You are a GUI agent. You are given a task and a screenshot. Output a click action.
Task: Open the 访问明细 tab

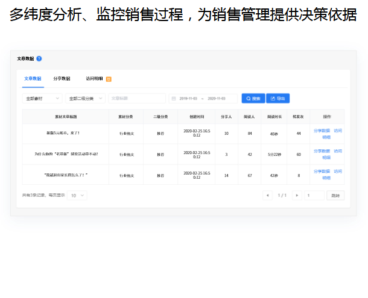94,78
